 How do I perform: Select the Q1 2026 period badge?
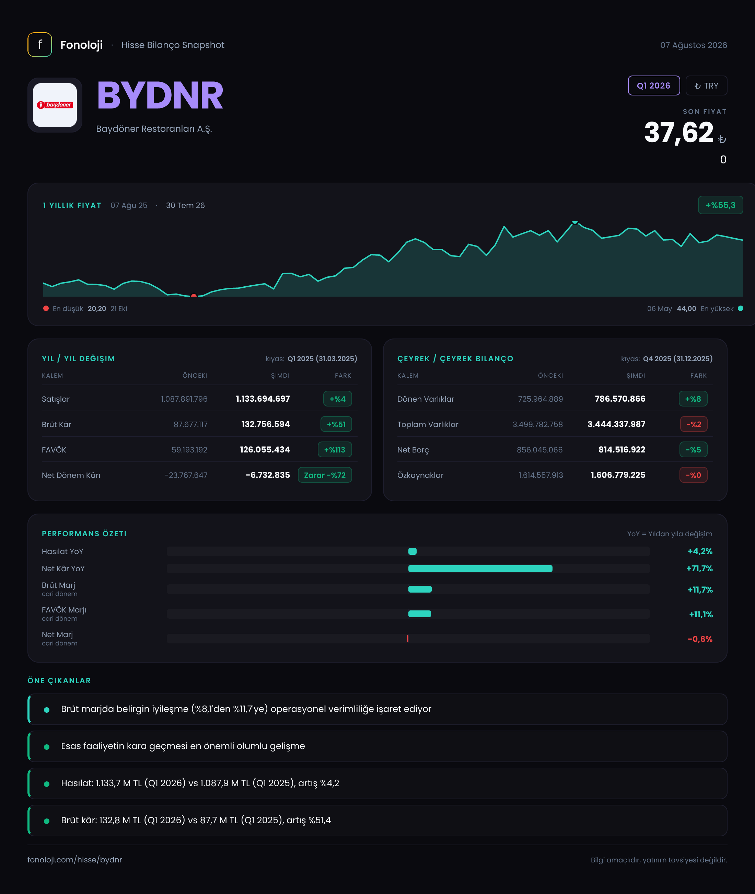pos(653,85)
